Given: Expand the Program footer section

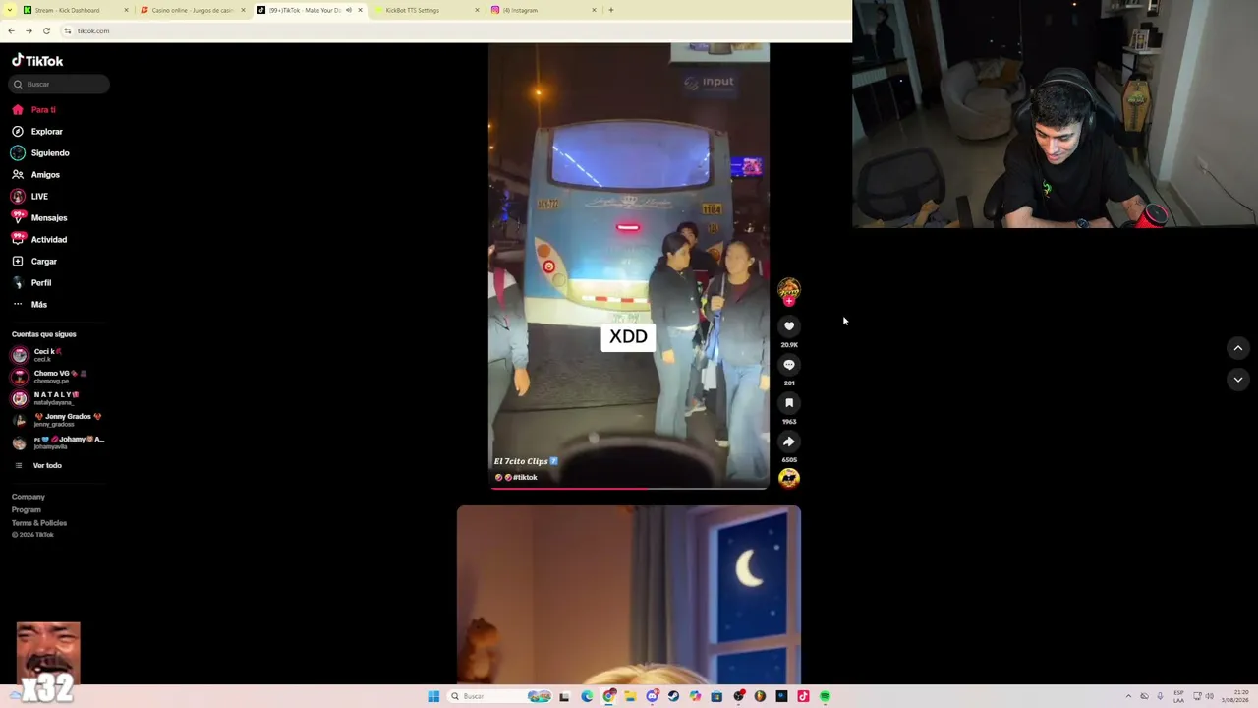Looking at the screenshot, I should pos(27,509).
